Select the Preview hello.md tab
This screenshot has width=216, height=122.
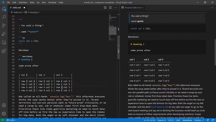click(133, 7)
